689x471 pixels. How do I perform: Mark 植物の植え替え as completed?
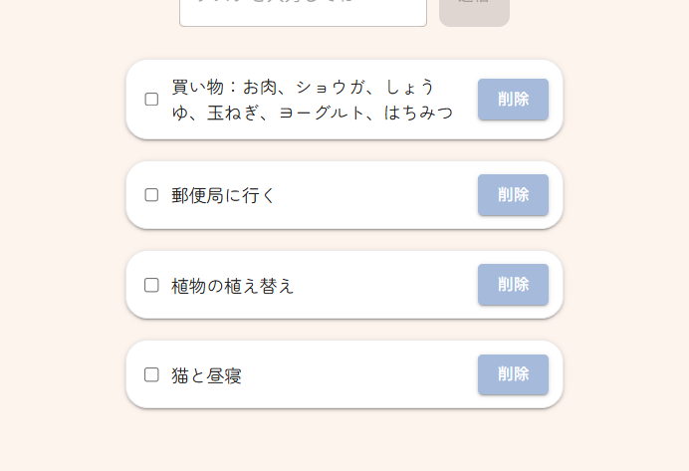[x=151, y=285]
